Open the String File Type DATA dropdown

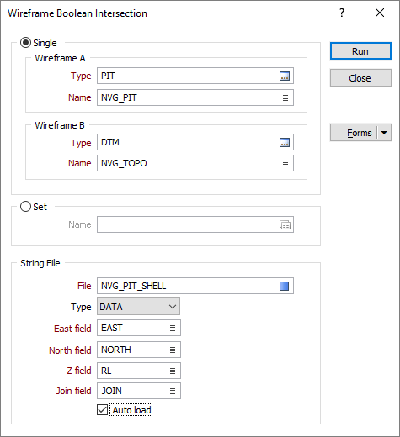[138, 307]
